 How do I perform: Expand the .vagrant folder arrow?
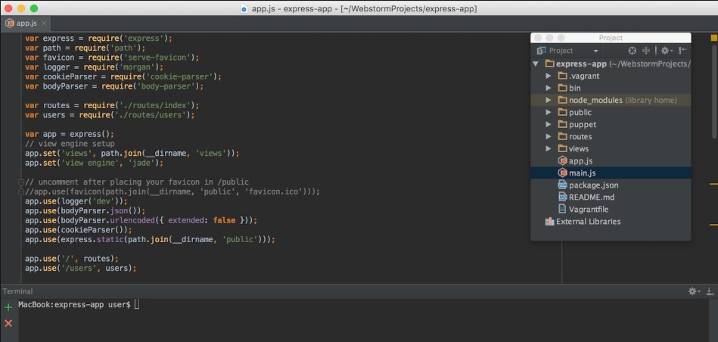tap(549, 76)
